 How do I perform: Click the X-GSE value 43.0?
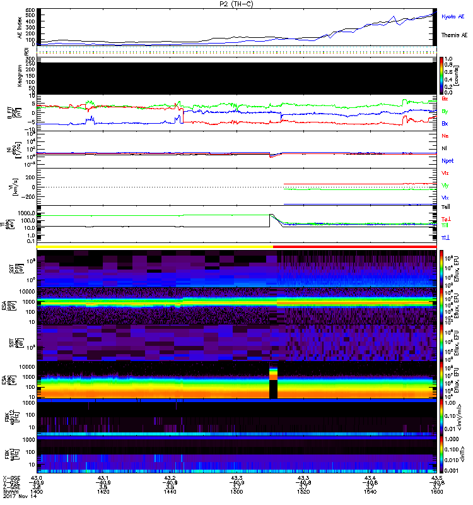37,478
